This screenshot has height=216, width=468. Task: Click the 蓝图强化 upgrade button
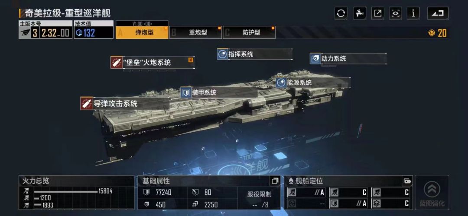(432, 193)
